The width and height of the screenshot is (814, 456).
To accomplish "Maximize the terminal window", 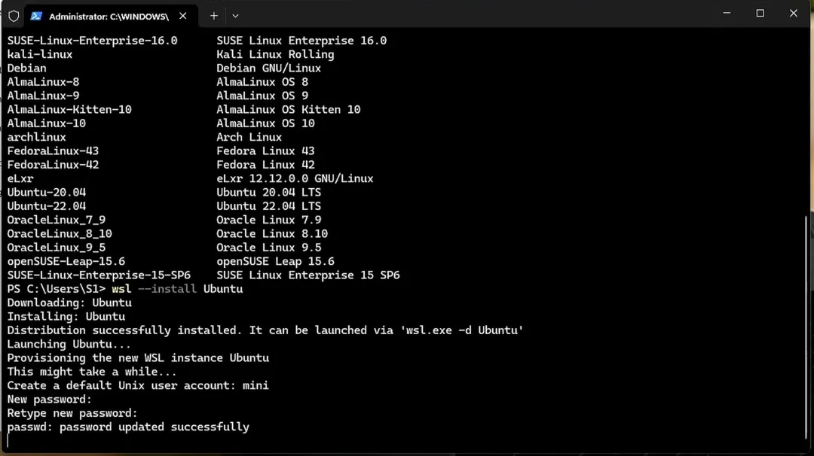I will (x=760, y=13).
